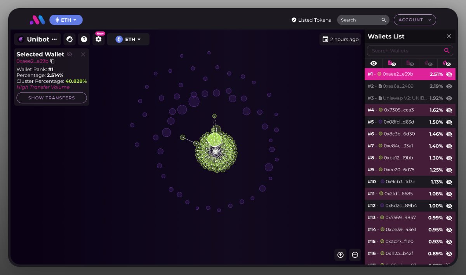466x275 pixels.
Task: Click the Listed Tokens link
Action: tap(311, 20)
